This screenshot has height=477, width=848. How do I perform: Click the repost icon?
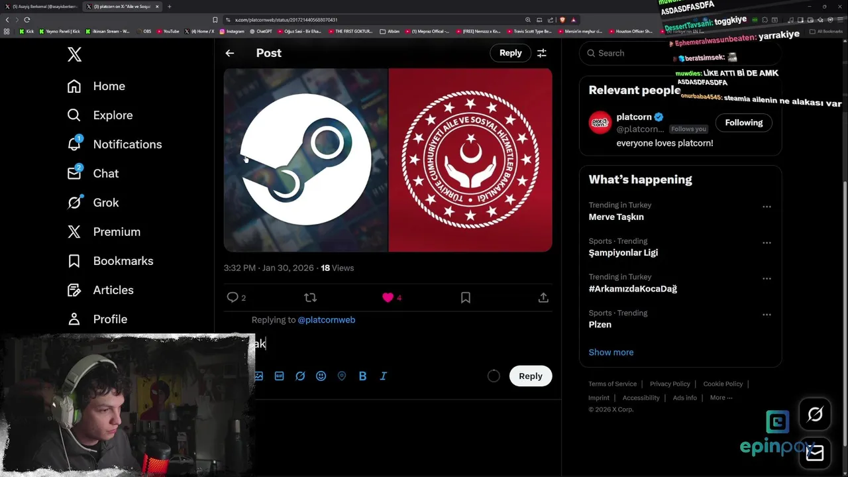pyautogui.click(x=310, y=297)
